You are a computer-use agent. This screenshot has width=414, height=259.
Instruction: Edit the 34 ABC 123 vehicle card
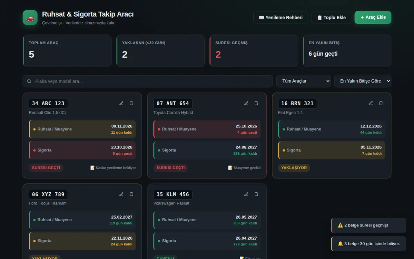(121, 103)
